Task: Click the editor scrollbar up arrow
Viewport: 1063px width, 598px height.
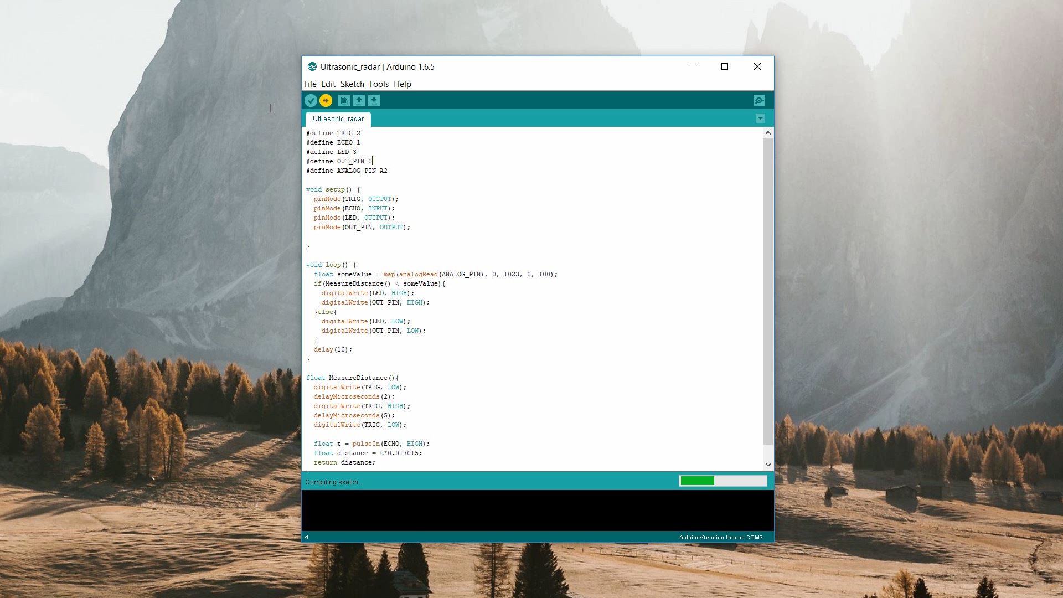Action: tap(768, 133)
